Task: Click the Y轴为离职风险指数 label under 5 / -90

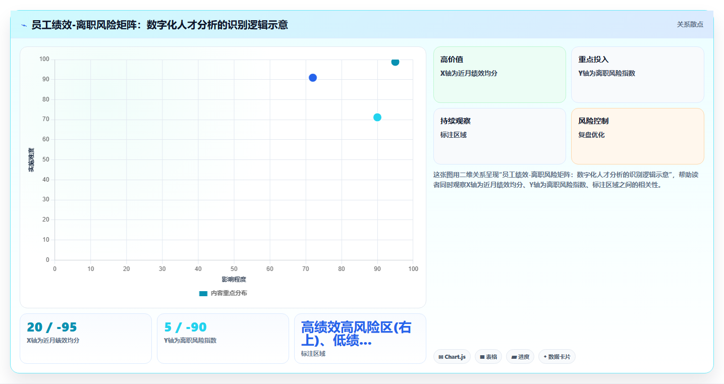Action: (x=190, y=341)
